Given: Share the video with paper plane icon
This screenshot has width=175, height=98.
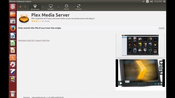Looking at the screenshot, I should coord(161,73).
